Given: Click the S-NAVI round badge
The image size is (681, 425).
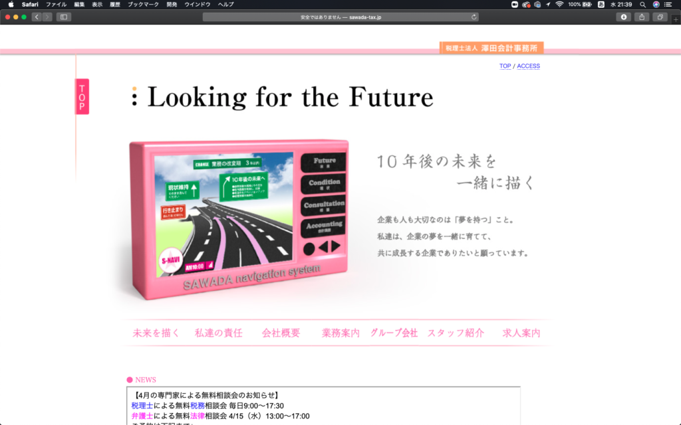Looking at the screenshot, I should pyautogui.click(x=170, y=260).
